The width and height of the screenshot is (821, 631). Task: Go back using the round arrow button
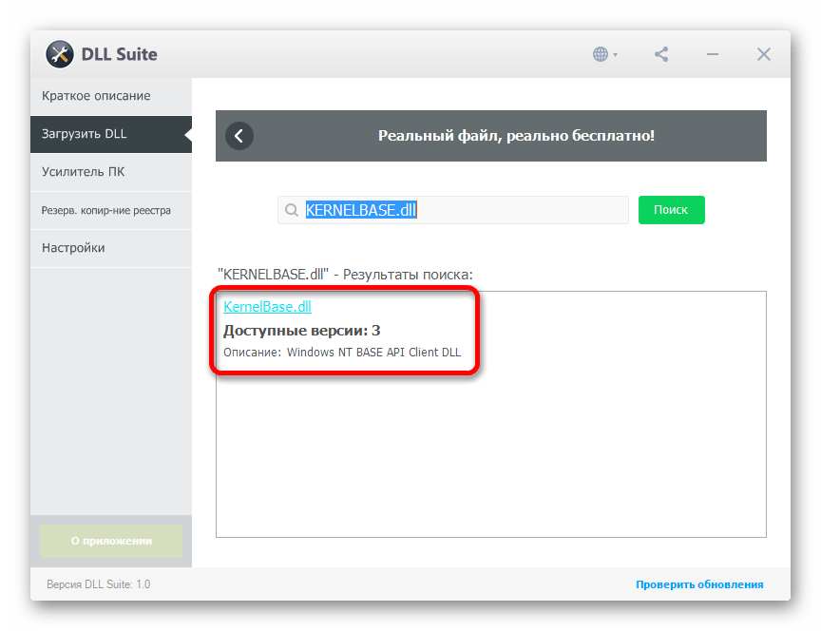click(x=239, y=136)
